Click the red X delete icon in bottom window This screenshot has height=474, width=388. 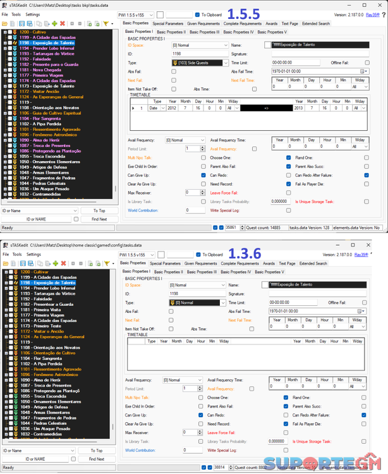pyautogui.click(x=63, y=264)
